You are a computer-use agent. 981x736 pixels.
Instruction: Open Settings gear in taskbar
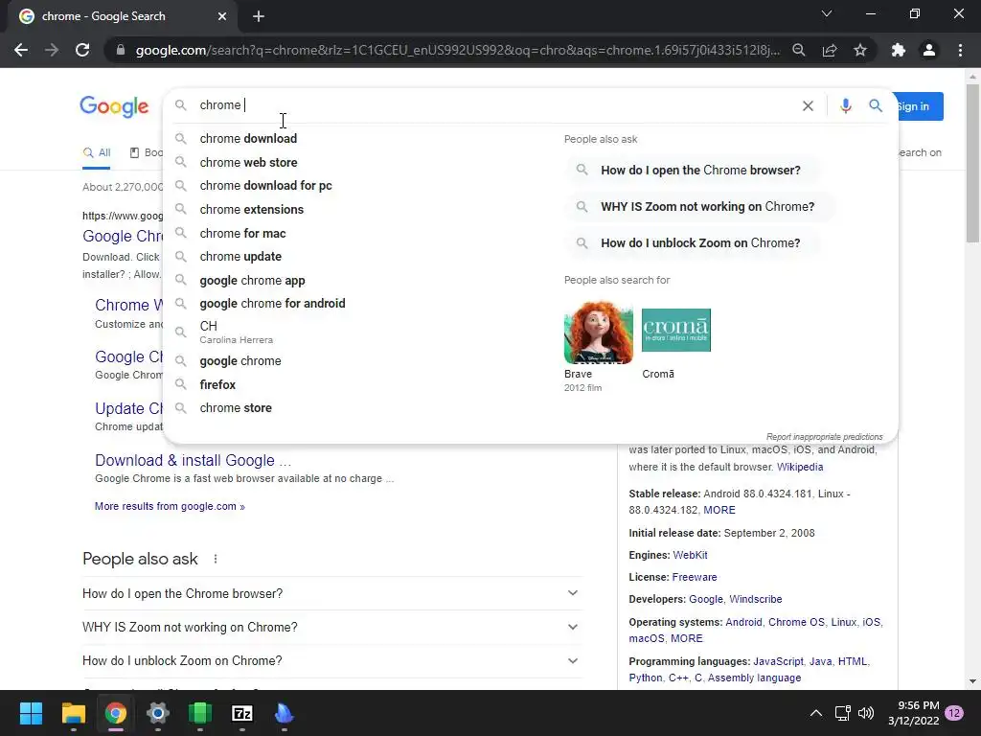point(158,713)
